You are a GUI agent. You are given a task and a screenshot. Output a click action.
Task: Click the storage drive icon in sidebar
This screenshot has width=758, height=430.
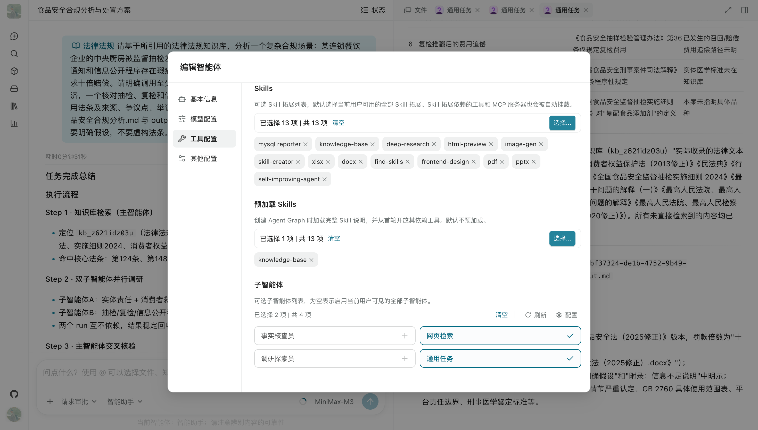click(x=14, y=89)
